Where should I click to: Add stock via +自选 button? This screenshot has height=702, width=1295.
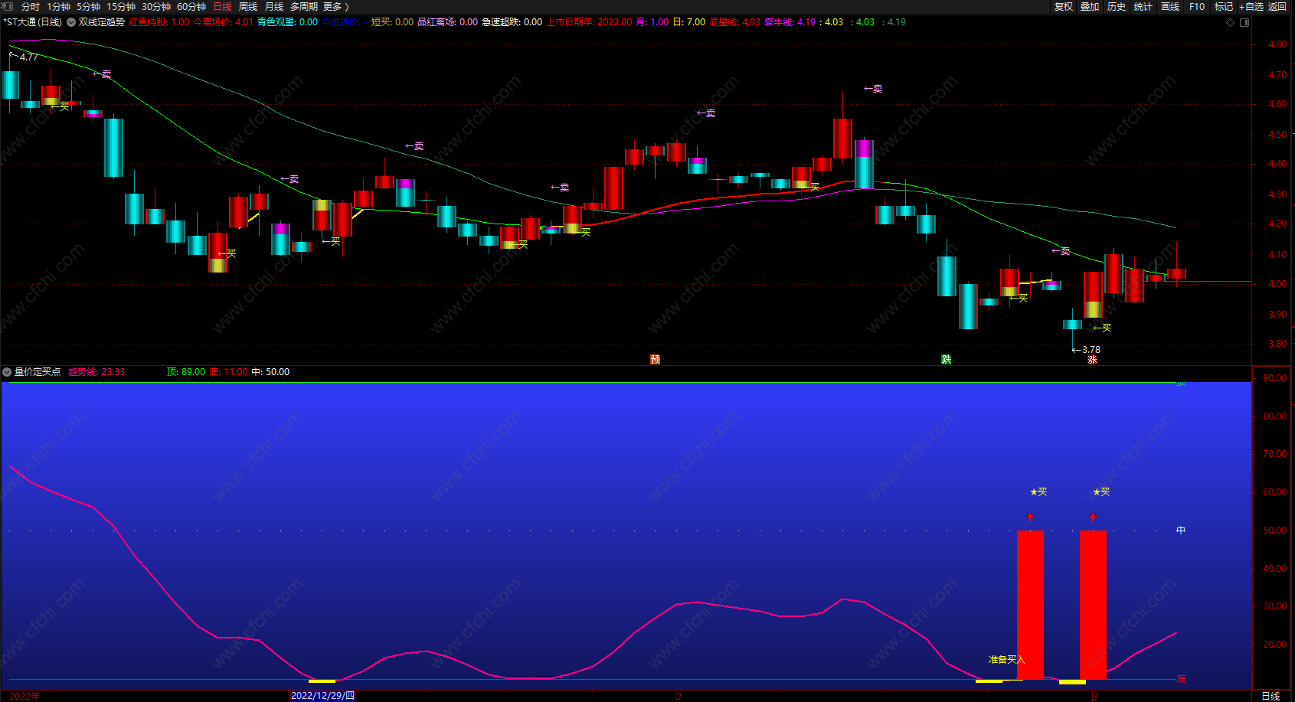click(1251, 7)
